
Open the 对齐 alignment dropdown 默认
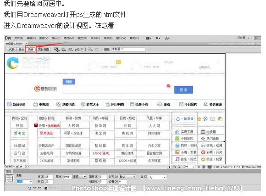(x=127, y=177)
